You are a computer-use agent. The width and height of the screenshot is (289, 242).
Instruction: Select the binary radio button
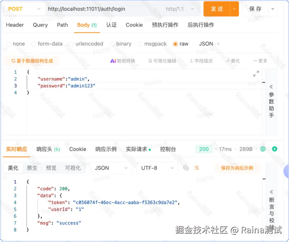(x=112, y=44)
